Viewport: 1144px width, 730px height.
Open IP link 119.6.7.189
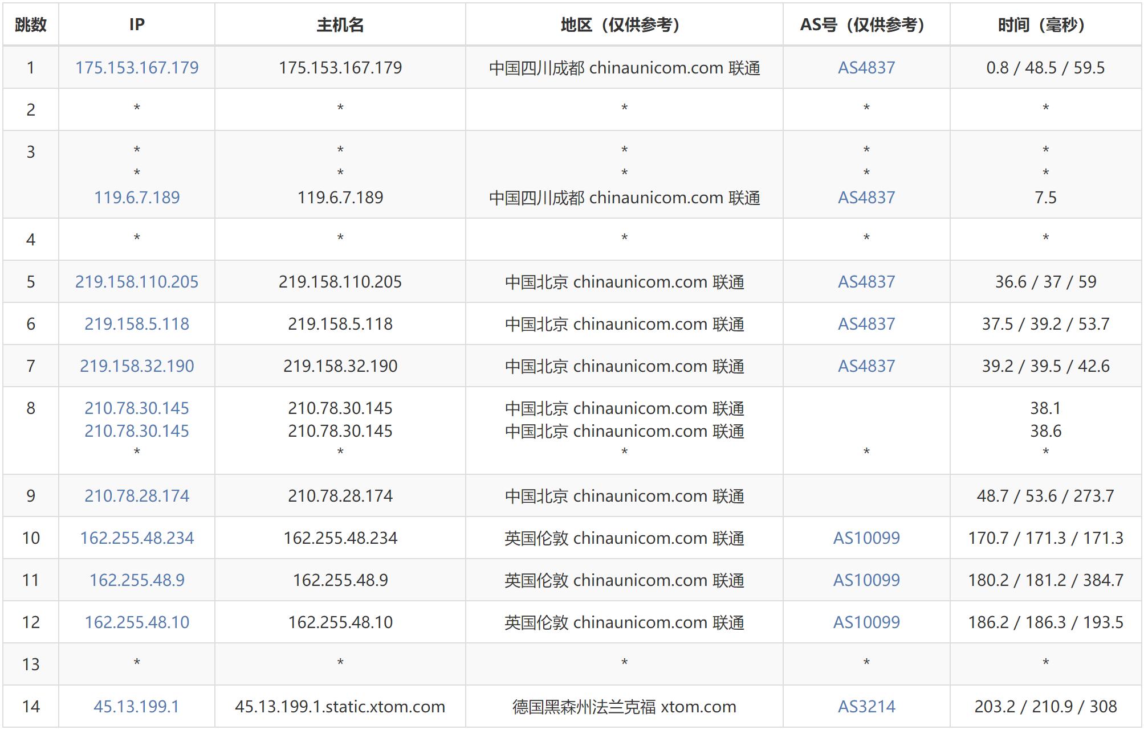coord(137,198)
